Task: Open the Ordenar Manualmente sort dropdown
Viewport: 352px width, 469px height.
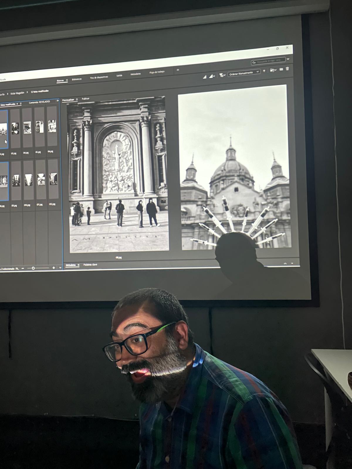Action: click(x=244, y=72)
